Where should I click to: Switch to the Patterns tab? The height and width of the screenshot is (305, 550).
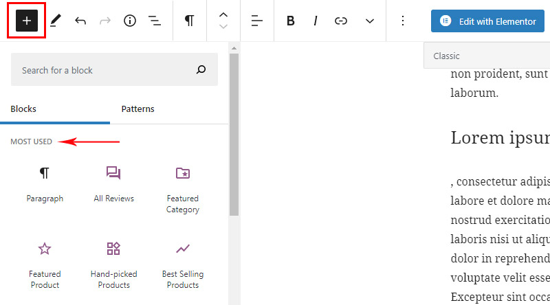pyautogui.click(x=138, y=109)
